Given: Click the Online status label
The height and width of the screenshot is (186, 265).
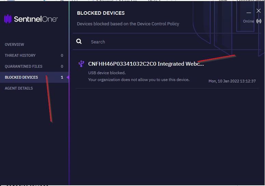Looking at the screenshot, I should click(x=249, y=21).
